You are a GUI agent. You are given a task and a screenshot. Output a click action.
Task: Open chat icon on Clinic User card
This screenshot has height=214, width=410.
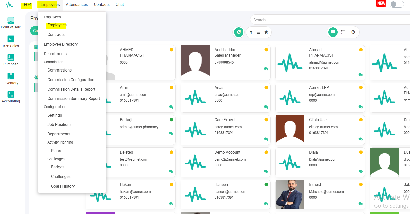point(361,139)
